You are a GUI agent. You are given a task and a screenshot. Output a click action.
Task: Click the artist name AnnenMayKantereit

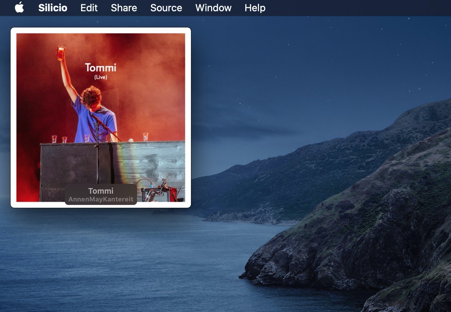pos(101,199)
